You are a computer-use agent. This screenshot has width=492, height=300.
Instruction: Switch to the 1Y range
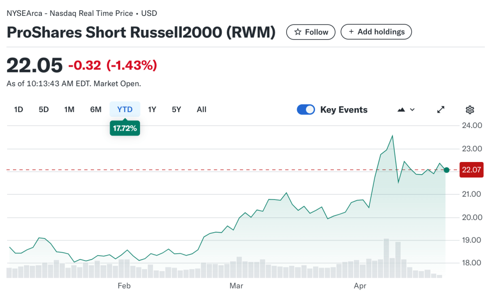pos(152,110)
